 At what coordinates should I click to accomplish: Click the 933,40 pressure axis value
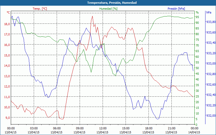[x=211, y=43]
